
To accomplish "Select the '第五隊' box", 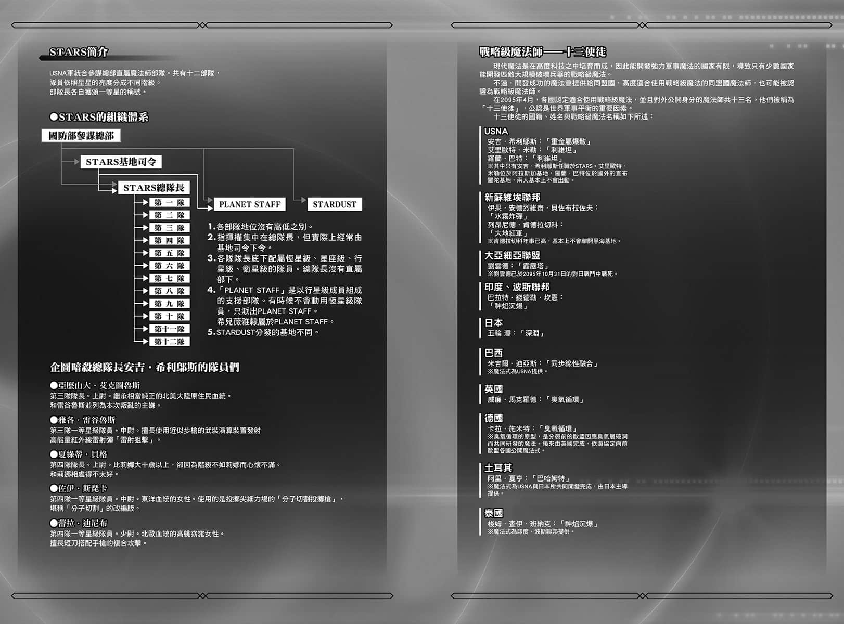I will 170,253.
